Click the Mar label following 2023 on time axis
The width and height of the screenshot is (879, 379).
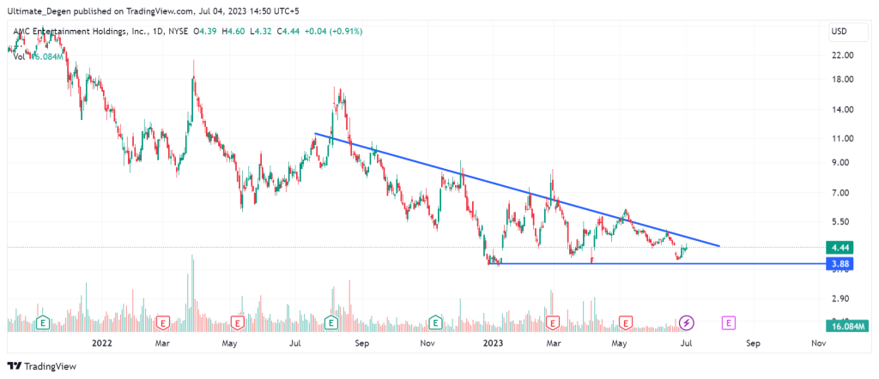point(554,343)
